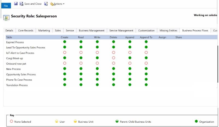Image resolution: width=219 pixels, height=127 pixels.
Task: Toggle Append To privilege for Translation Process
Action: click(146, 85)
